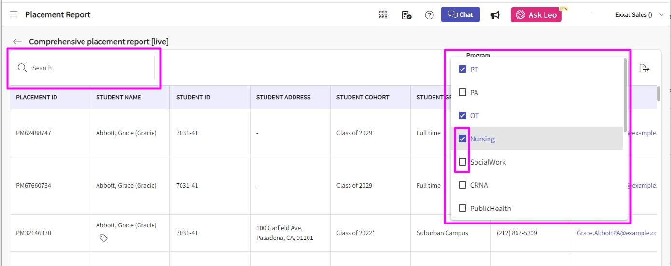The image size is (671, 266).
Task: Select PublicHealth option in Program list
Action: pos(490,209)
